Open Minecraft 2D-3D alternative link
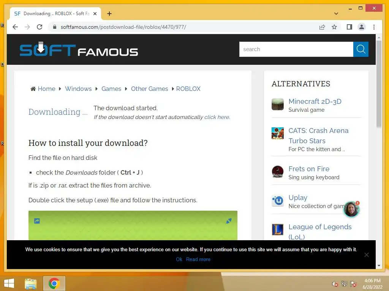Screen dimensions: 389x291 [x=315, y=102]
